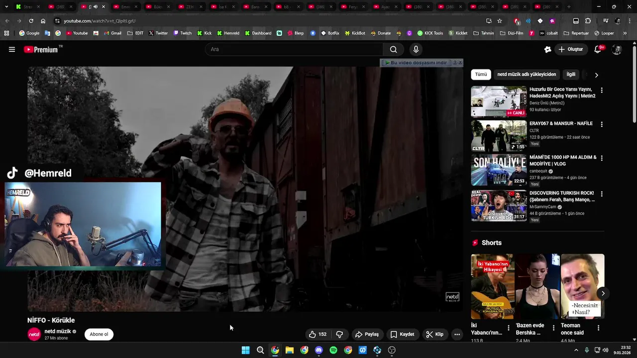Open the Windows Start menu
Viewport: 637px width, 358px height.
(x=245, y=350)
